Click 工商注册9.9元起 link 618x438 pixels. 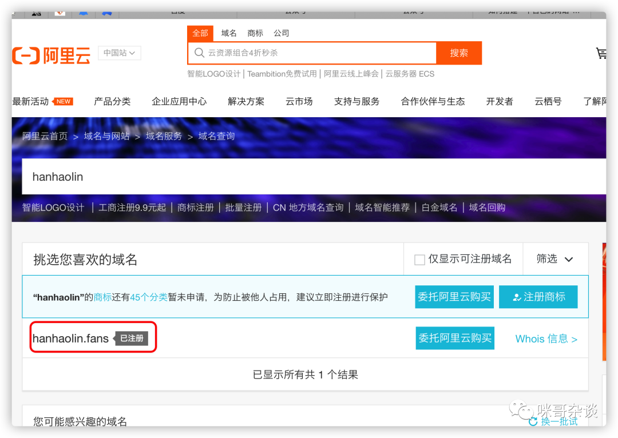pyautogui.click(x=132, y=208)
